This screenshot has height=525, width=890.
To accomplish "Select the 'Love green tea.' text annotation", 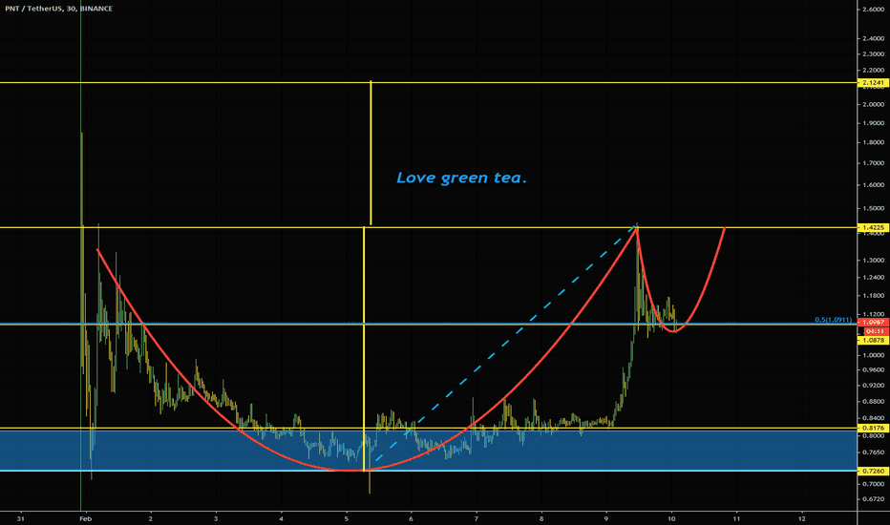I will tap(461, 178).
